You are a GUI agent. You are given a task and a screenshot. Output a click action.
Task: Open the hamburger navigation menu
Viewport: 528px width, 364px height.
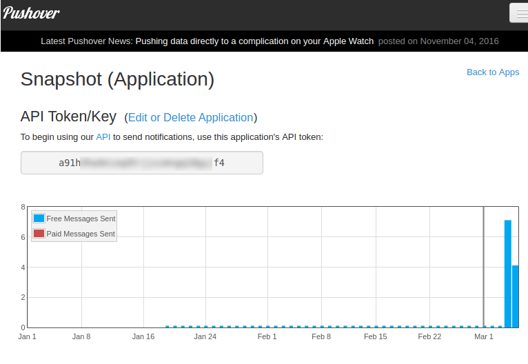tap(519, 13)
